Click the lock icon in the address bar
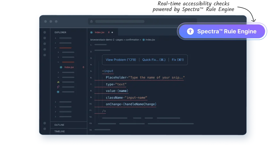Screen dimensions: 278x145 [91, 22]
